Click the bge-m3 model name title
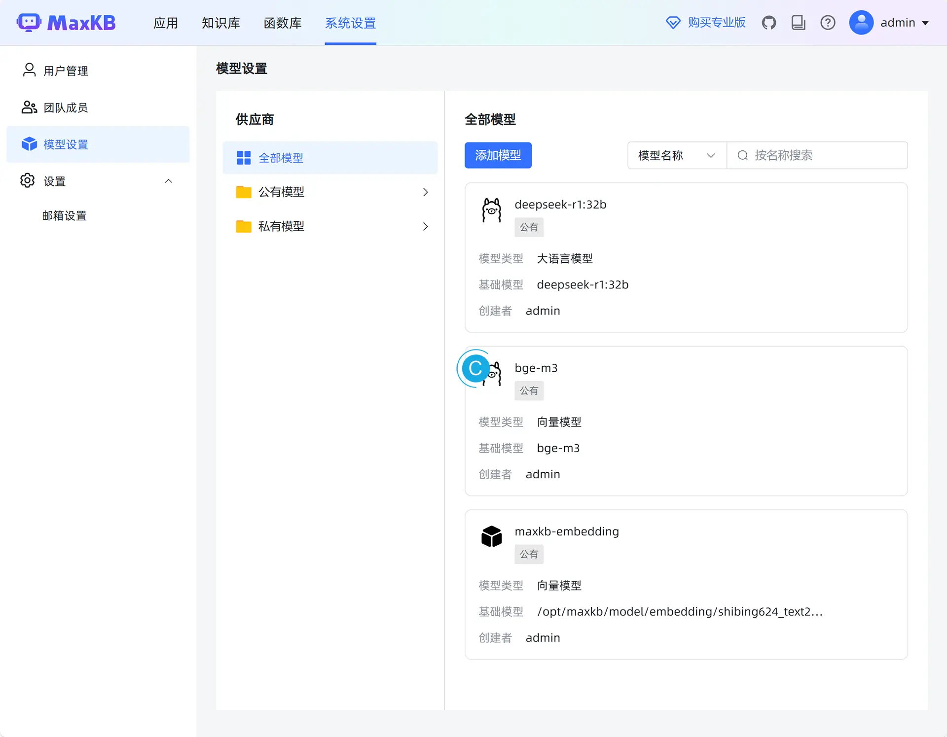This screenshot has height=737, width=947. coord(536,368)
